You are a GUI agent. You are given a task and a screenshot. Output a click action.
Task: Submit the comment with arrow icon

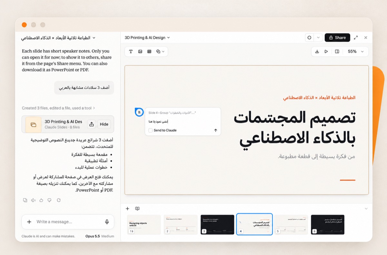[x=215, y=130]
